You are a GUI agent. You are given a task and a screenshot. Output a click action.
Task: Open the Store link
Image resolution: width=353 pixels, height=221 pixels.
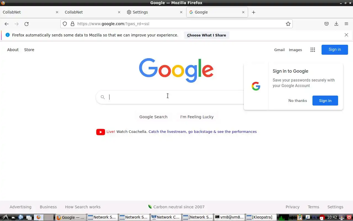[x=29, y=50]
